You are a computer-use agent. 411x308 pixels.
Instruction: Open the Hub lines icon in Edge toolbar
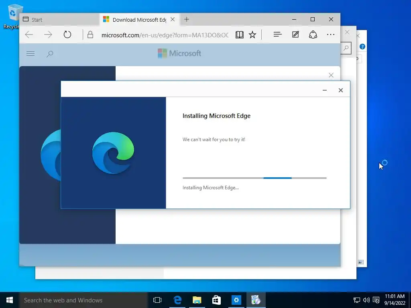[278, 34]
